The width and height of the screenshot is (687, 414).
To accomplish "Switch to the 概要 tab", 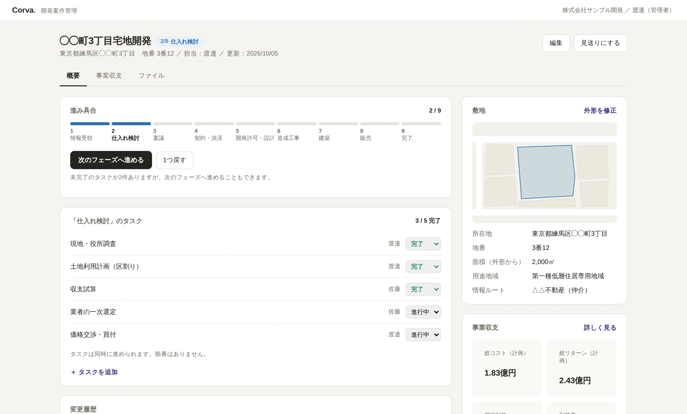I will click(x=73, y=76).
